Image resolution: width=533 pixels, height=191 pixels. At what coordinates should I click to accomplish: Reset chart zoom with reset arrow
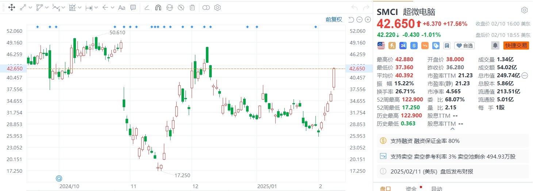tap(351, 20)
